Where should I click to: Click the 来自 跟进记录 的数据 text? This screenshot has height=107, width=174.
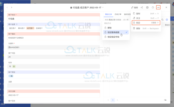click(113, 20)
